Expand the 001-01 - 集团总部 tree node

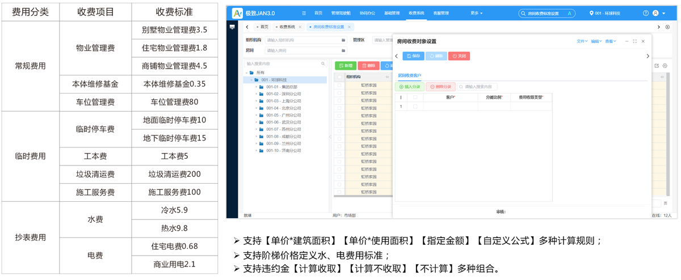coord(256,87)
